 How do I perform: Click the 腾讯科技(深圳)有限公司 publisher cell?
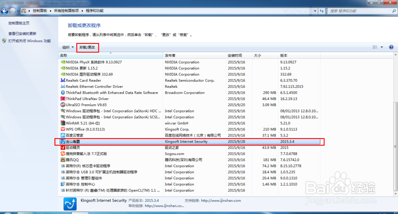[x=183, y=160]
